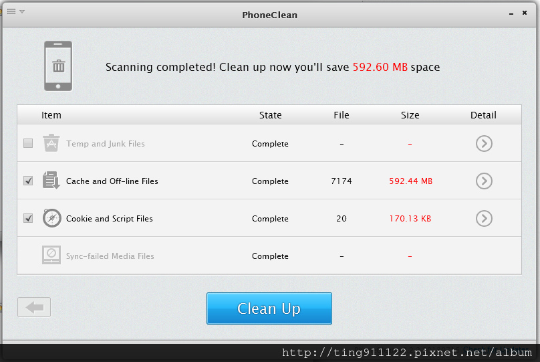Go back using the left arrow button
540x362 pixels.
point(34,307)
